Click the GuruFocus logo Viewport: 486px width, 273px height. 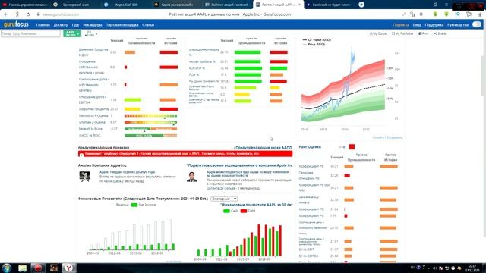coord(16,24)
